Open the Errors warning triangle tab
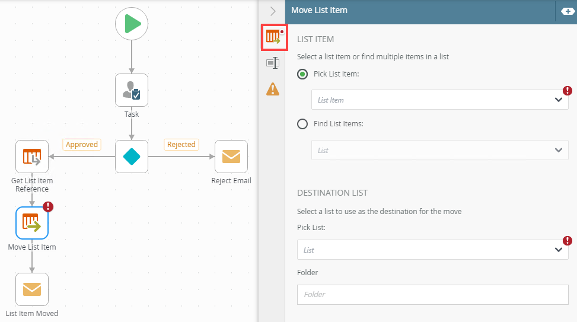This screenshot has height=322, width=577. tap(273, 89)
